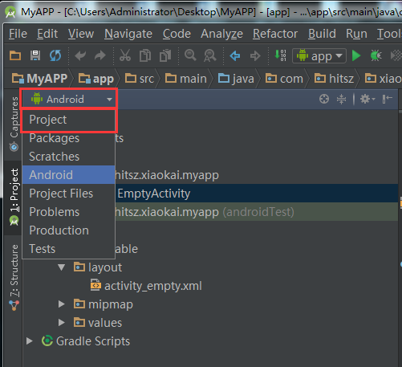Expand the mipmap folder

coord(62,304)
